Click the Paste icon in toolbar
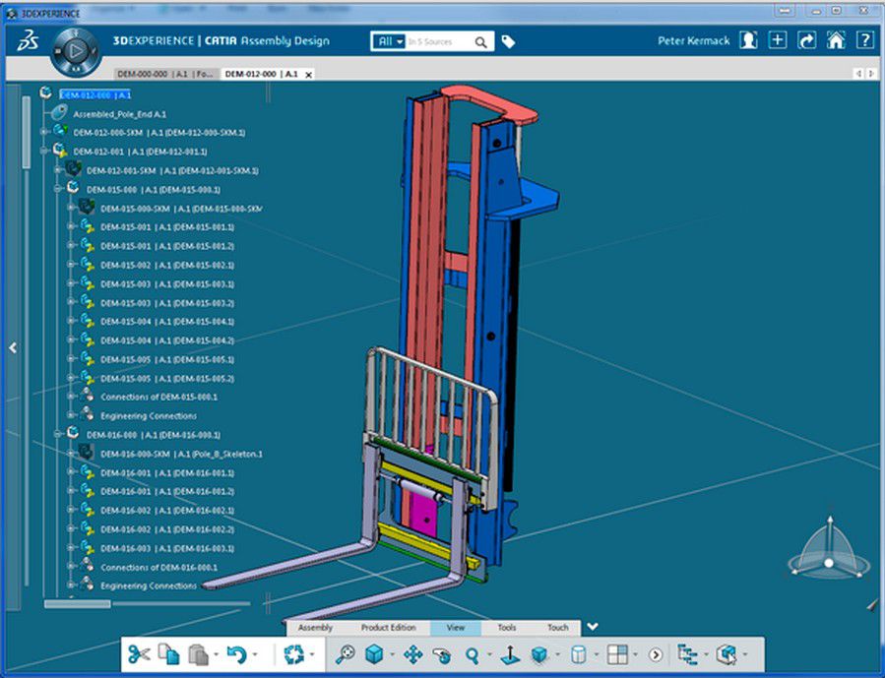Screen dimensions: 885x678 pyautogui.click(x=198, y=654)
